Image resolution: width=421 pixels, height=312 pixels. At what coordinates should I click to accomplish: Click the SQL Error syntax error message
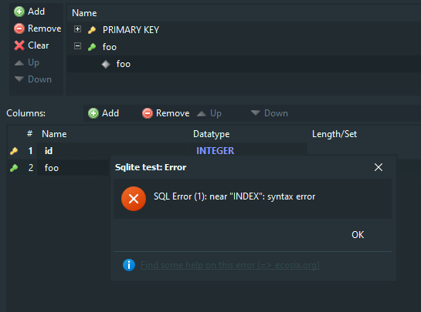(x=234, y=196)
